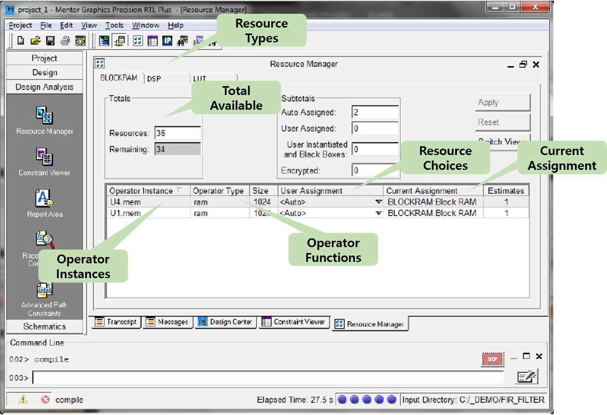The width and height of the screenshot is (607, 415).
Task: Focus the Command Line input box
Action: click(268, 378)
